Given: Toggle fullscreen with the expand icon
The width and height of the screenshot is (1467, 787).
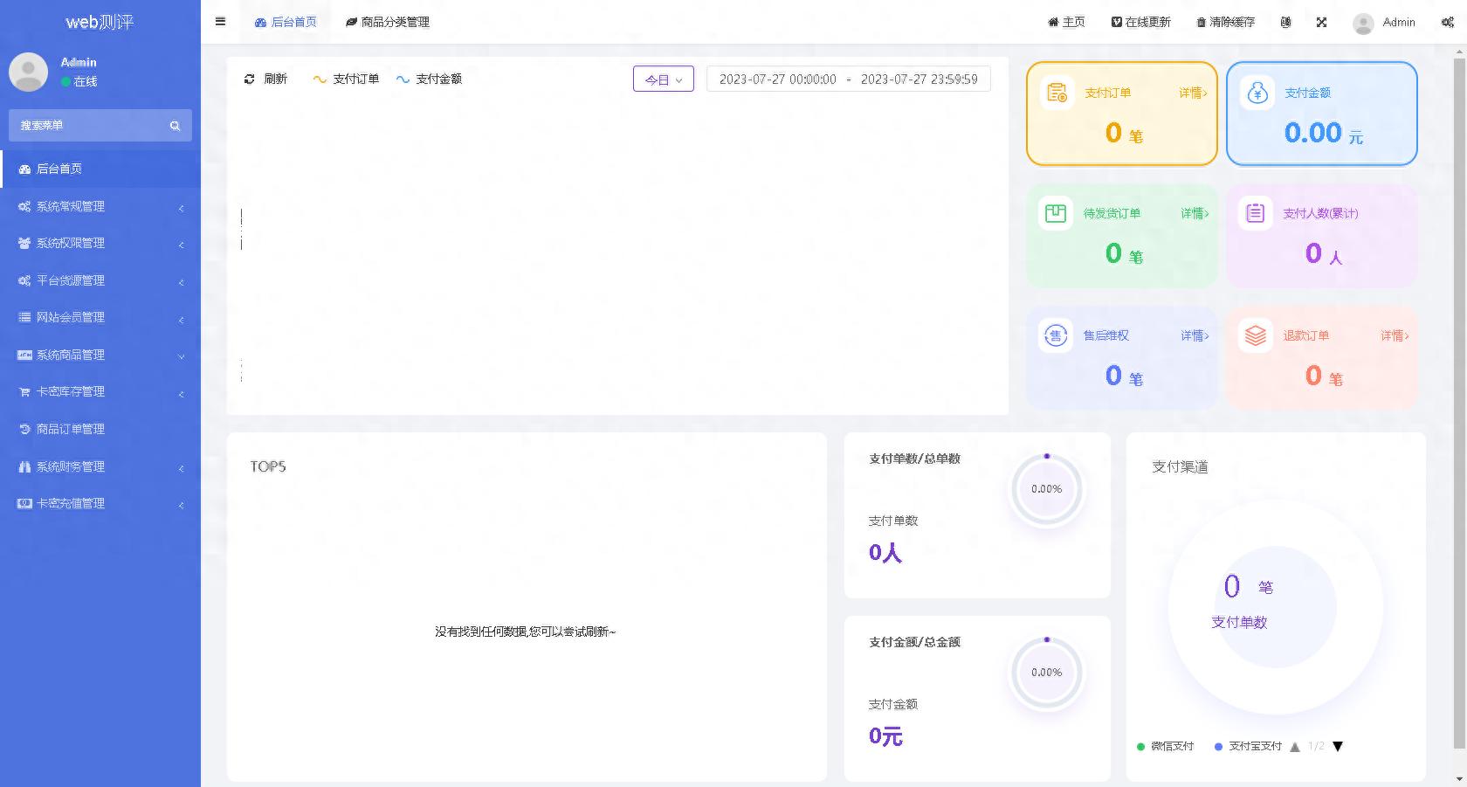Looking at the screenshot, I should point(1321,22).
